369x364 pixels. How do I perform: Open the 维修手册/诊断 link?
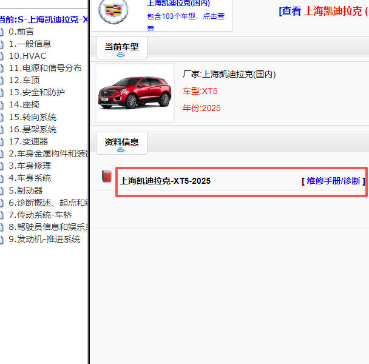(x=333, y=181)
